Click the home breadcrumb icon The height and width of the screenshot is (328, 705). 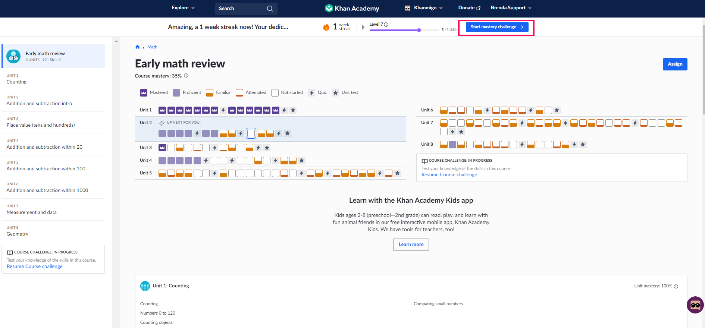[x=137, y=47]
